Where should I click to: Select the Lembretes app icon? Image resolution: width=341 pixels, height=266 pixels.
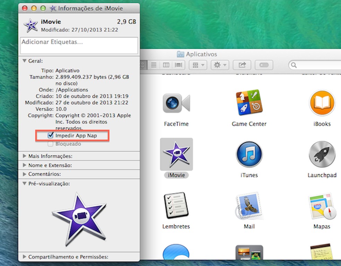pyautogui.click(x=176, y=205)
